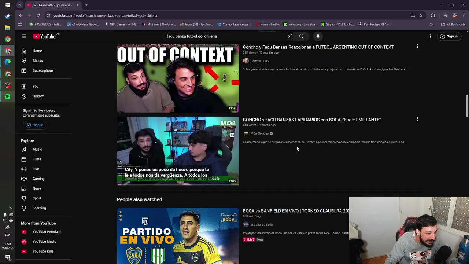Open Gaming under Explore

(38, 179)
